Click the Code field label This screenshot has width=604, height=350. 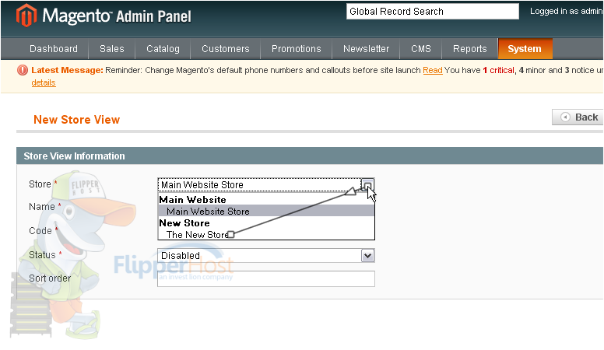click(x=40, y=231)
